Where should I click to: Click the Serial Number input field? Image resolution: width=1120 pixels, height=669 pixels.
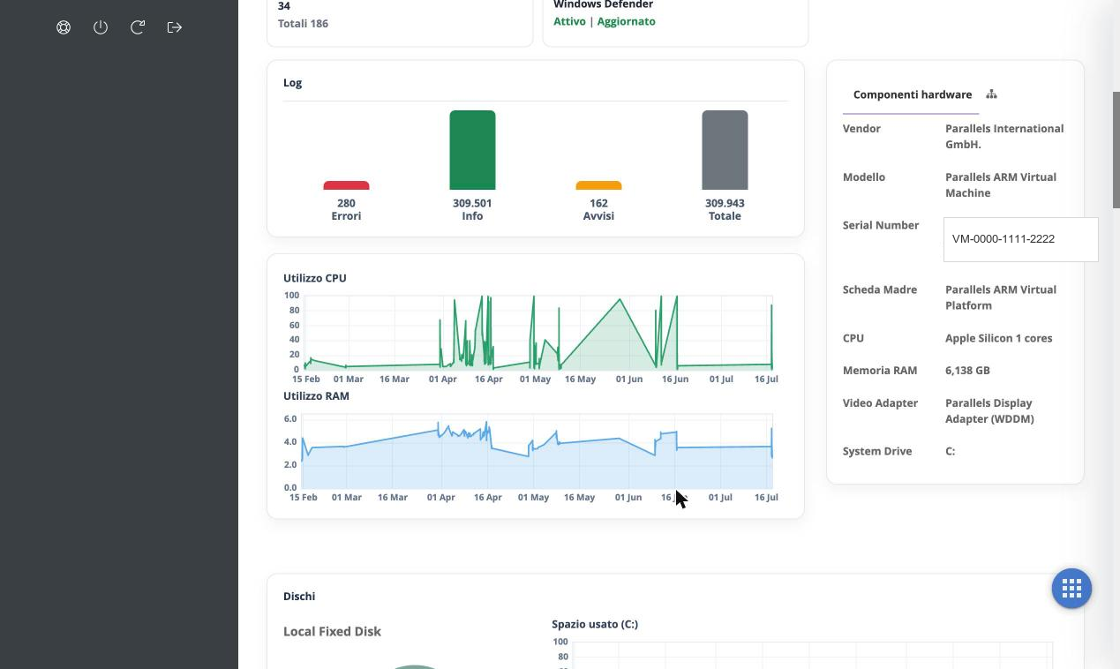click(x=1020, y=239)
